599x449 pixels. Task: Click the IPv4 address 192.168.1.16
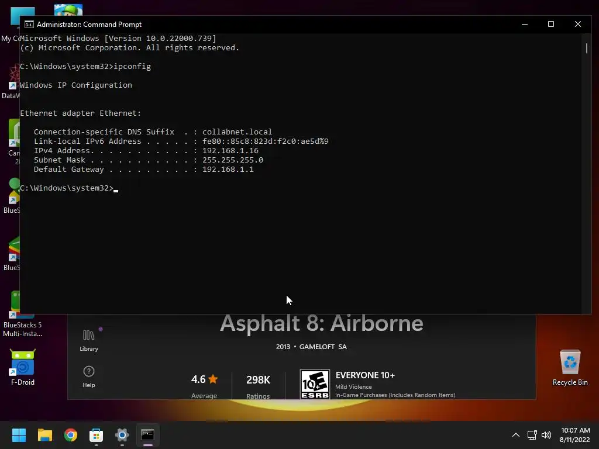coord(230,150)
